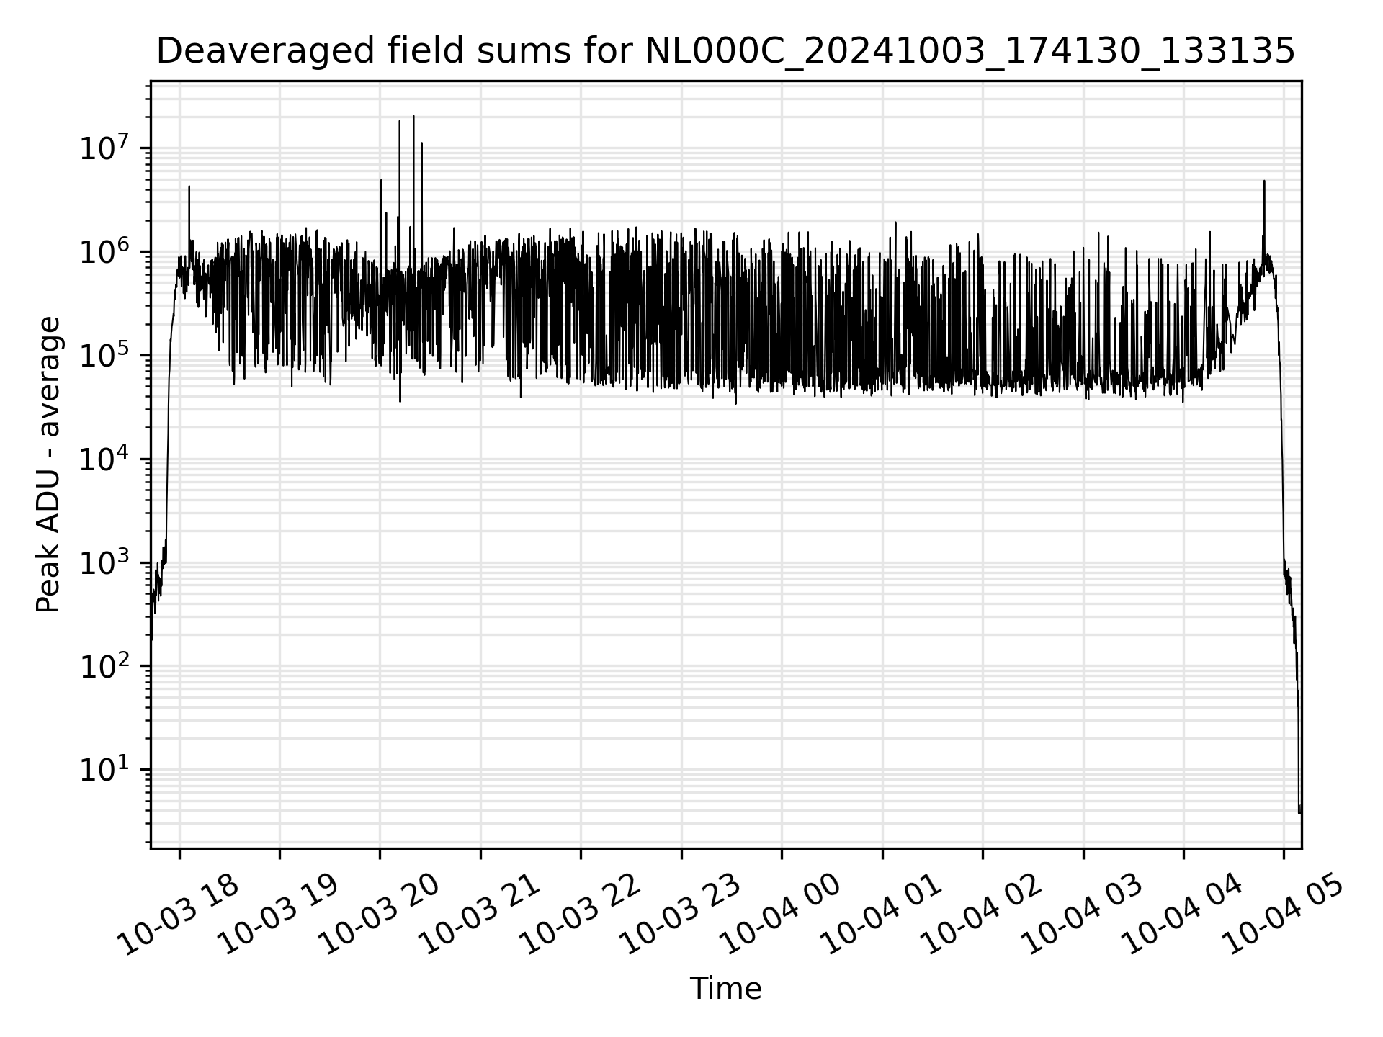Image resolution: width=1383 pixels, height=1037 pixels.
Task: Click the y-axis label 'Peak ADU - average'
Action: click(48, 464)
